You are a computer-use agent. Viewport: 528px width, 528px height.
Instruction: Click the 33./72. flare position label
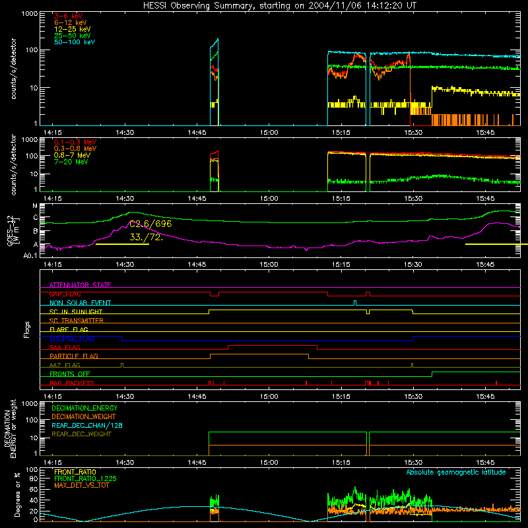[146, 238]
